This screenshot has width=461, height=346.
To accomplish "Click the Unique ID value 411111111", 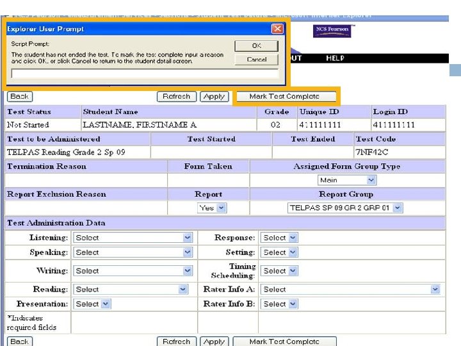I will pyautogui.click(x=320, y=125).
